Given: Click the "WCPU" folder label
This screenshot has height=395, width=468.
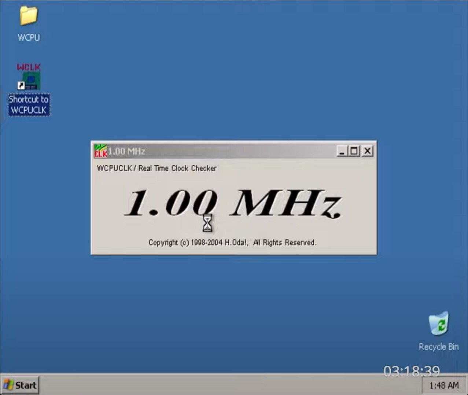Looking at the screenshot, I should tap(29, 37).
